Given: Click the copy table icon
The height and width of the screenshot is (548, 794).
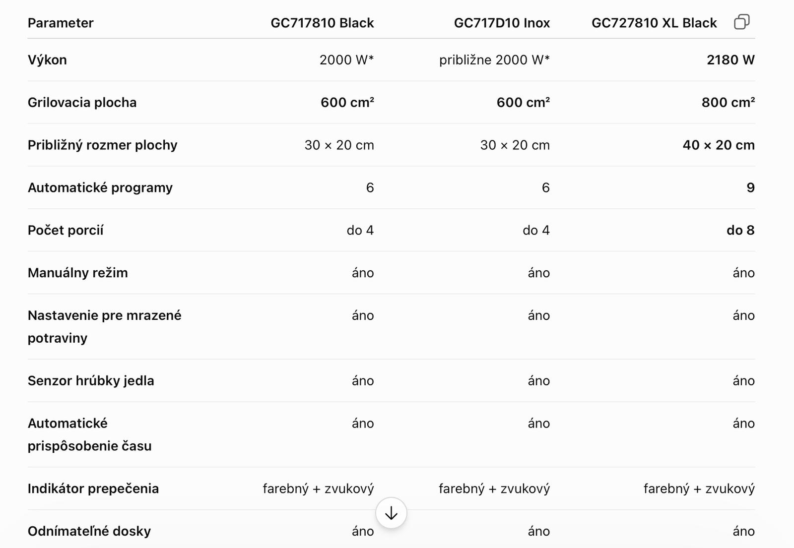Looking at the screenshot, I should tap(741, 22).
